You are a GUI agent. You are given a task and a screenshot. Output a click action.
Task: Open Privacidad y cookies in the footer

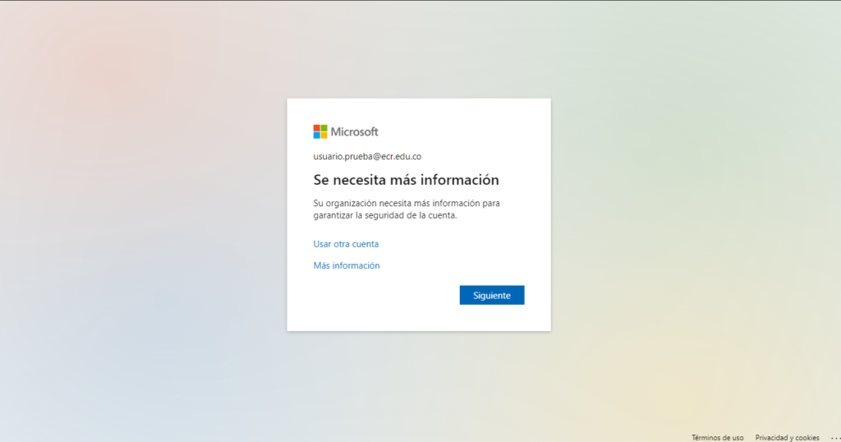(787, 437)
